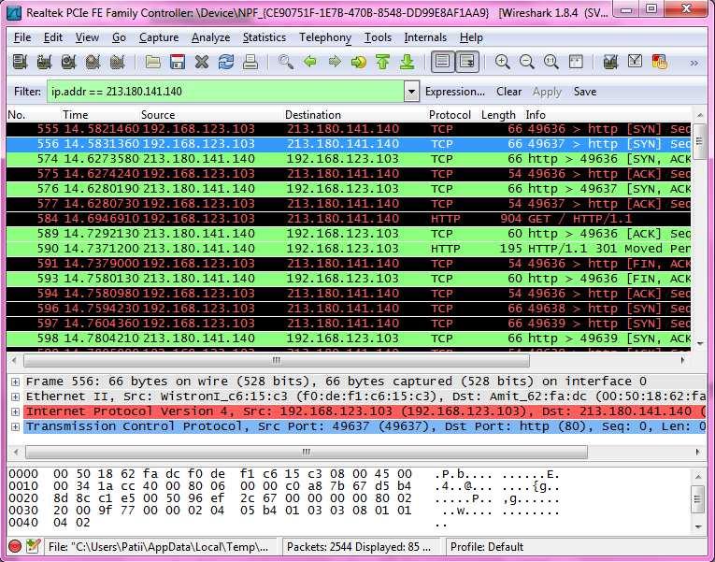Expand Internet Protocol Version 4 node

[x=15, y=411]
